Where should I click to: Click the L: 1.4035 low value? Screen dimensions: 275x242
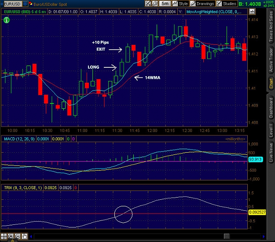click(x=128, y=12)
